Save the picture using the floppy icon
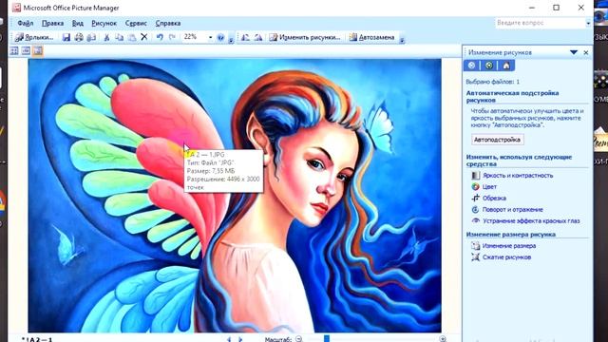Viewport: 608px width, 342px height. tap(66, 37)
